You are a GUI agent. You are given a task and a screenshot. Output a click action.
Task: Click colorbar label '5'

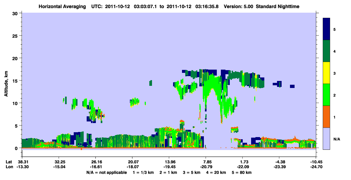point(335,29)
